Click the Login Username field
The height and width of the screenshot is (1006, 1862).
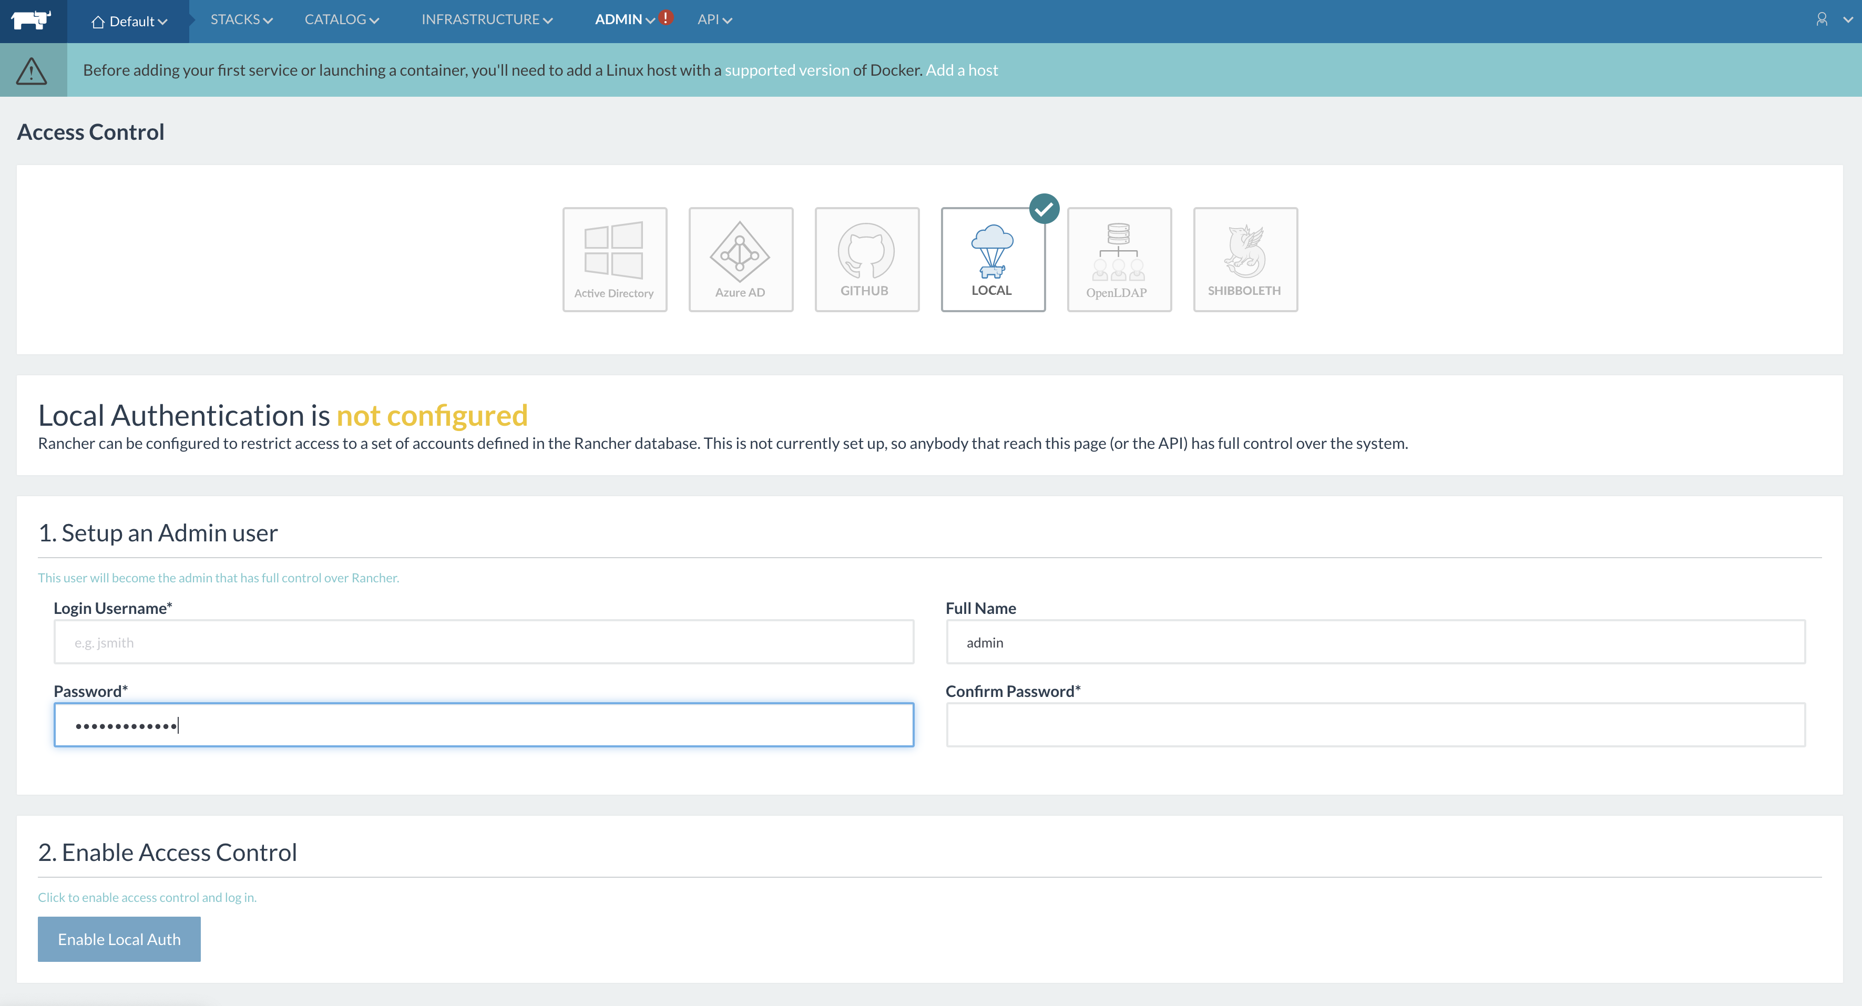(484, 642)
